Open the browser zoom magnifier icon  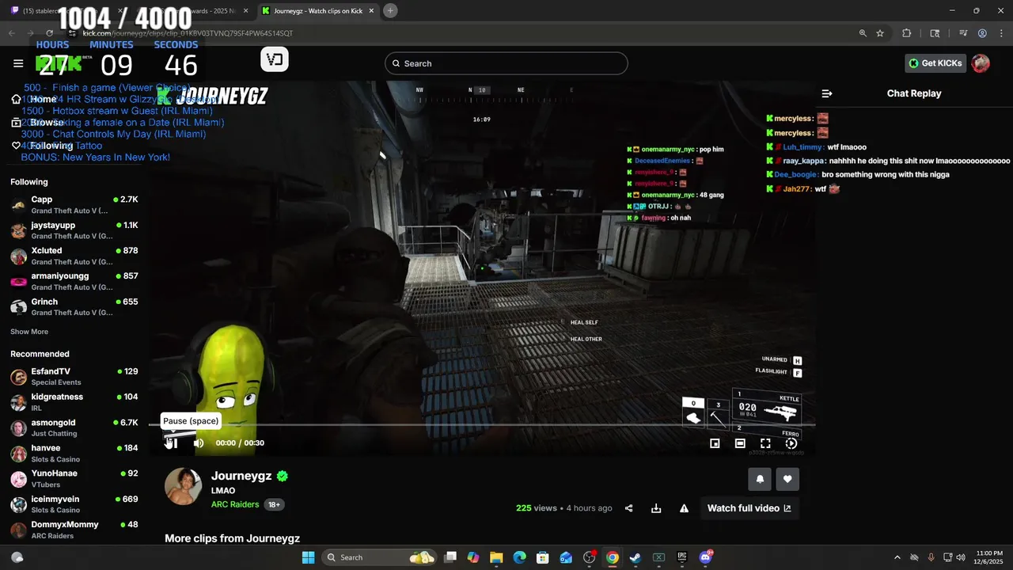click(863, 33)
